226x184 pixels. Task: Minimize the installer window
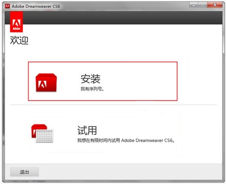[x=194, y=5]
